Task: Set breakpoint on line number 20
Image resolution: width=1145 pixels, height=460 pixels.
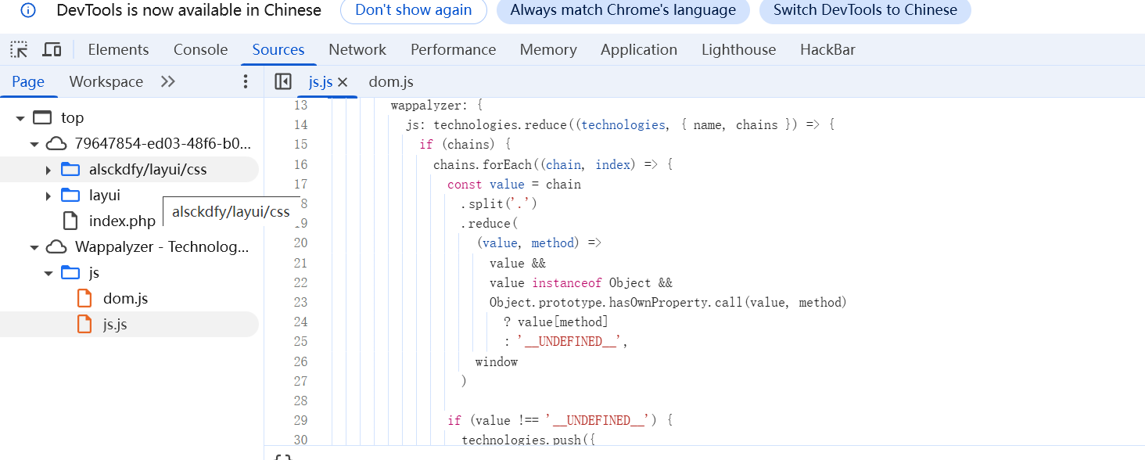Action: [x=300, y=243]
